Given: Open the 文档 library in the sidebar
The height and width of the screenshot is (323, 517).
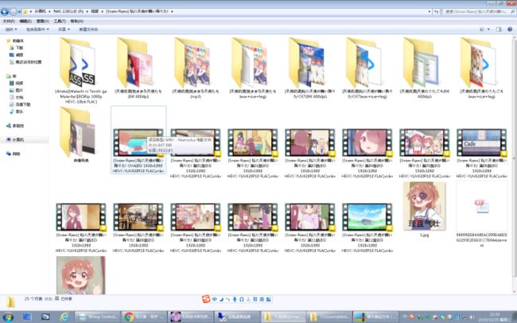Looking at the screenshot, I should coord(17,97).
